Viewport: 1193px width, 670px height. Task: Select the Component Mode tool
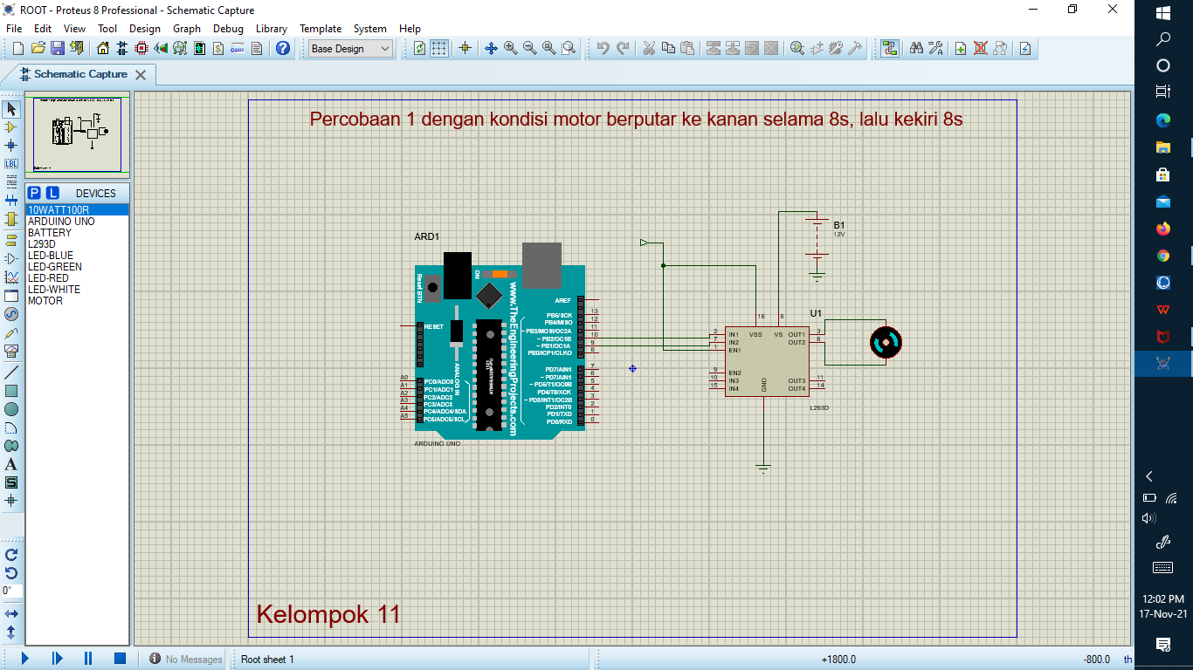(x=11, y=127)
